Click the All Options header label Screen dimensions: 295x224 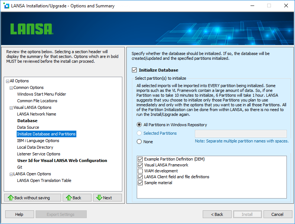[x=19, y=81]
